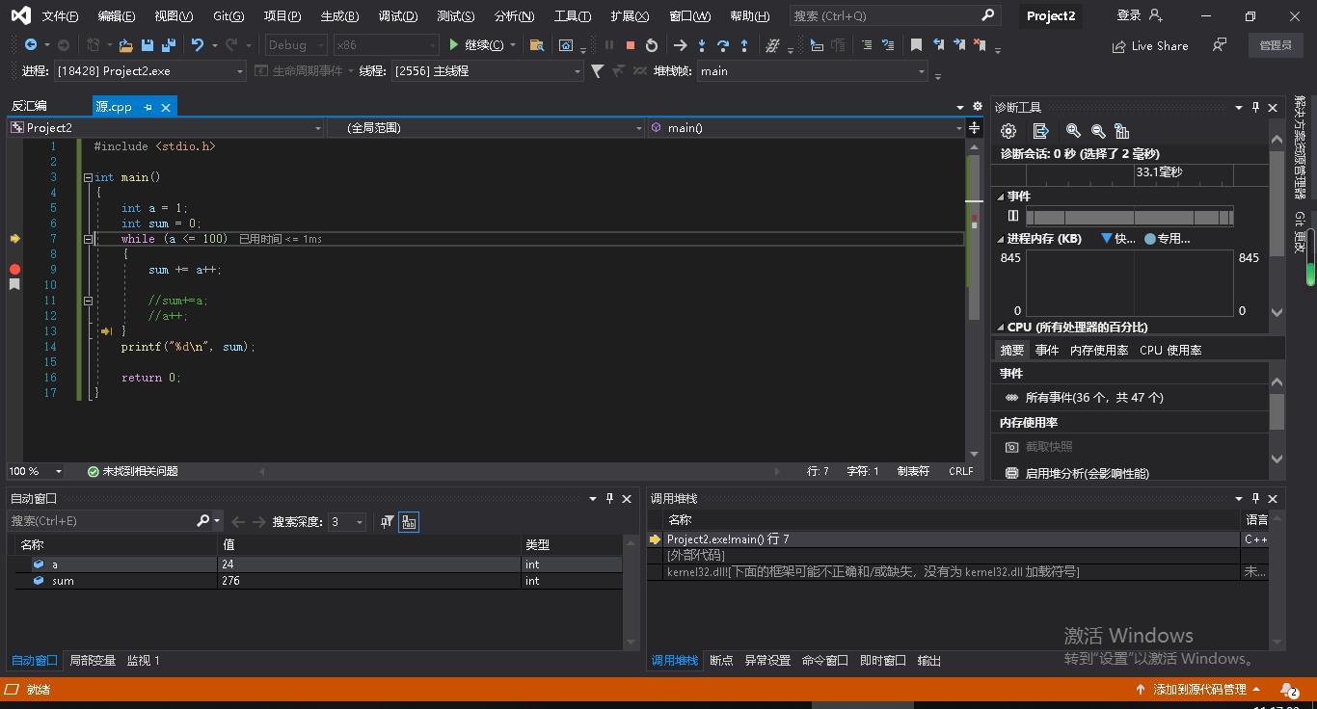Screen dimensions: 1317x709
Task: Zoom in on the diagnostic timeline
Action: (x=1073, y=131)
